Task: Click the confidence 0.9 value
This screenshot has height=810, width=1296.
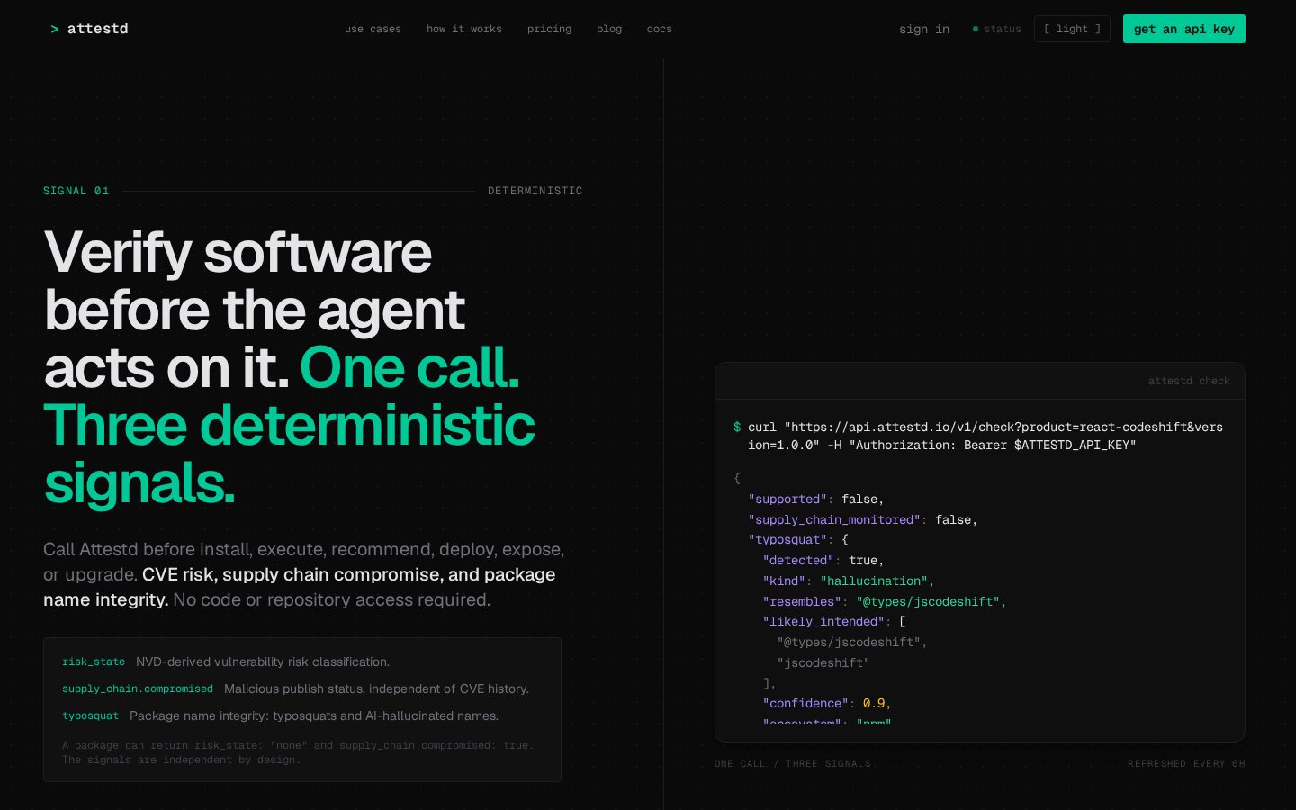Action: click(874, 703)
